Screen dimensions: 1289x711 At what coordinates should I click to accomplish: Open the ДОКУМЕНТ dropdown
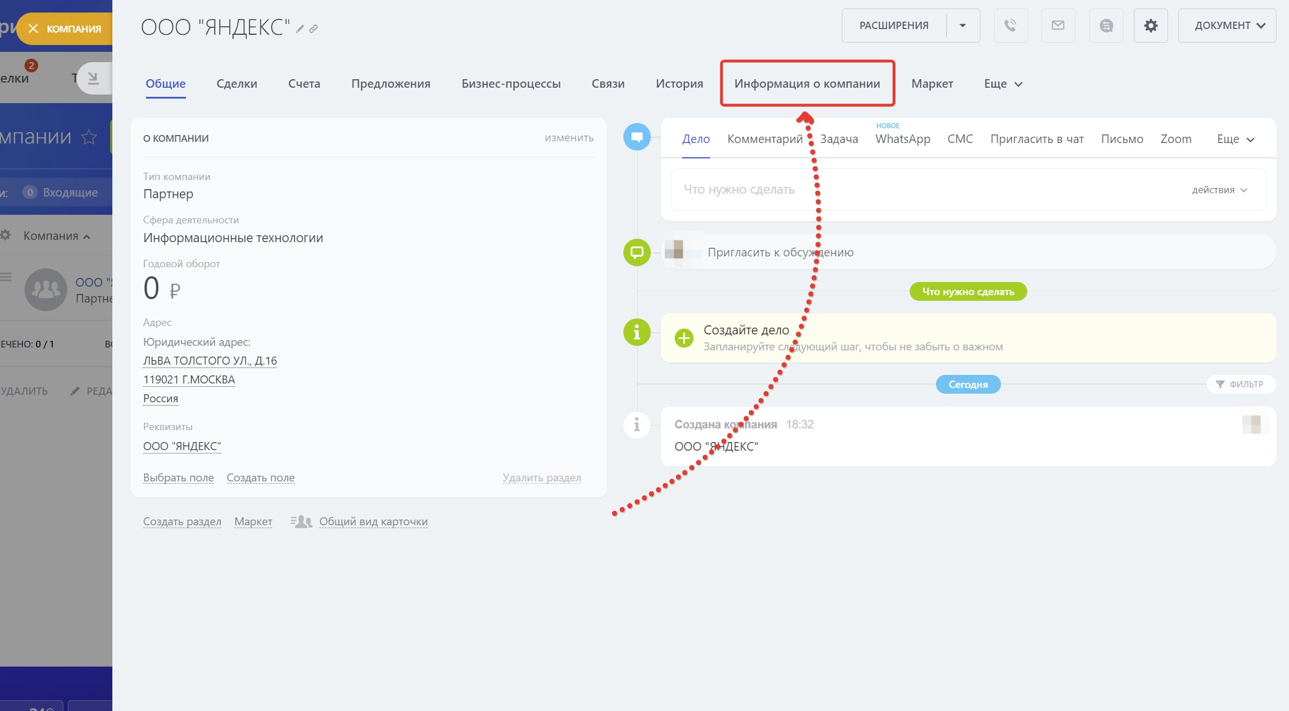point(1227,26)
